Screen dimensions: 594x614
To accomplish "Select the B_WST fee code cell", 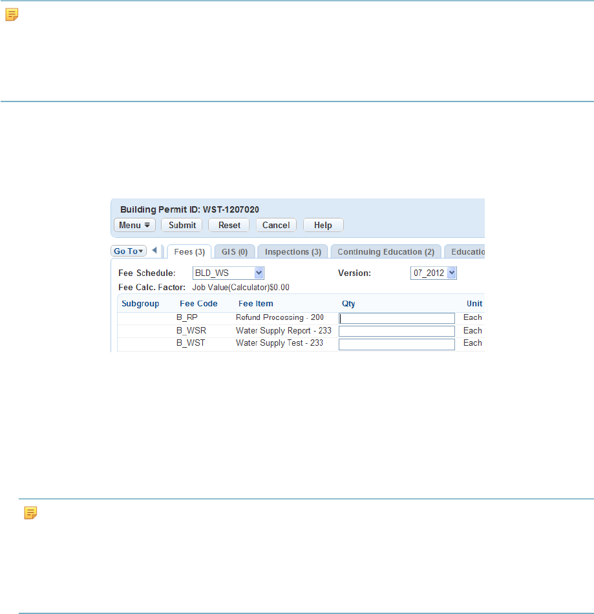I will point(190,343).
